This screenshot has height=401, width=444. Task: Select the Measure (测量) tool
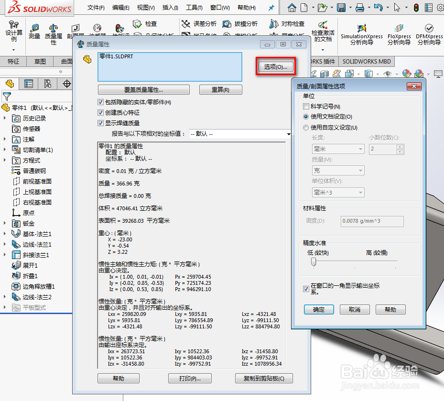click(34, 32)
